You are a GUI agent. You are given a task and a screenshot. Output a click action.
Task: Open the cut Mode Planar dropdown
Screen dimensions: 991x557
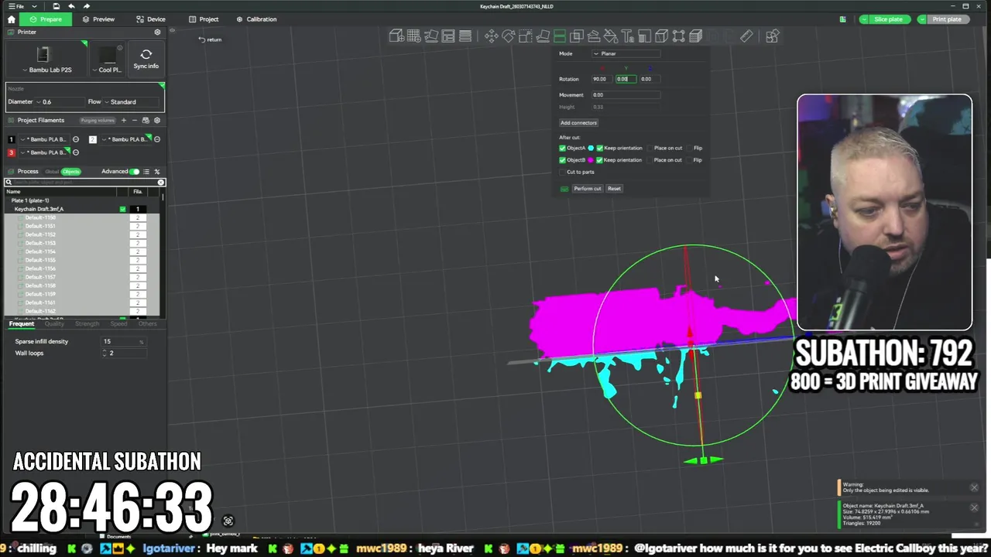pyautogui.click(x=626, y=53)
